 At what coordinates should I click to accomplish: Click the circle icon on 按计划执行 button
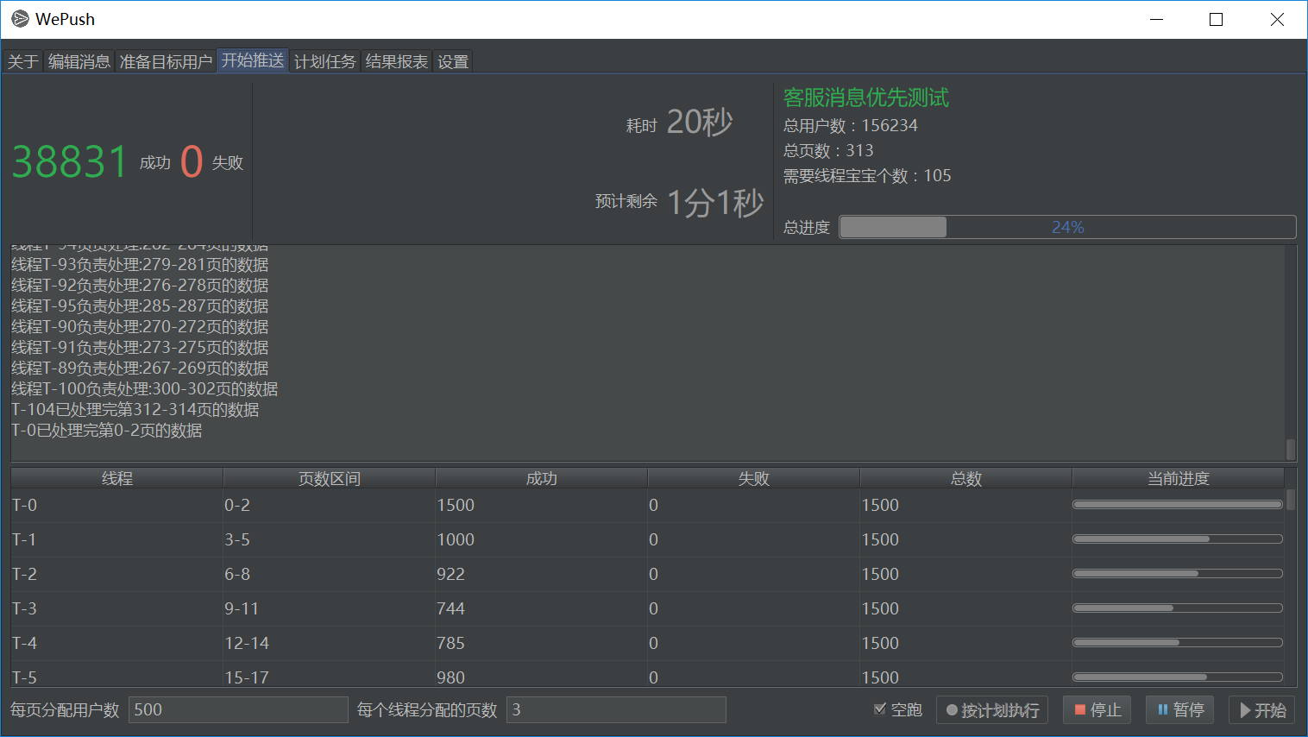click(953, 709)
